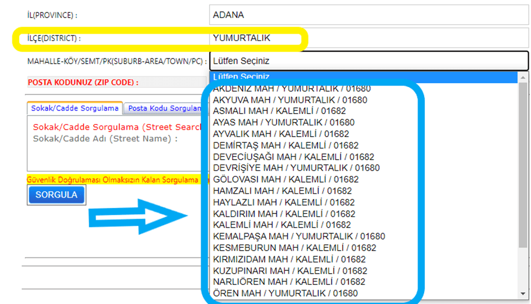Select AYVALIK MAH / KALEMLİ / 01682
Image resolution: width=531 pixels, height=304 pixels.
281,134
